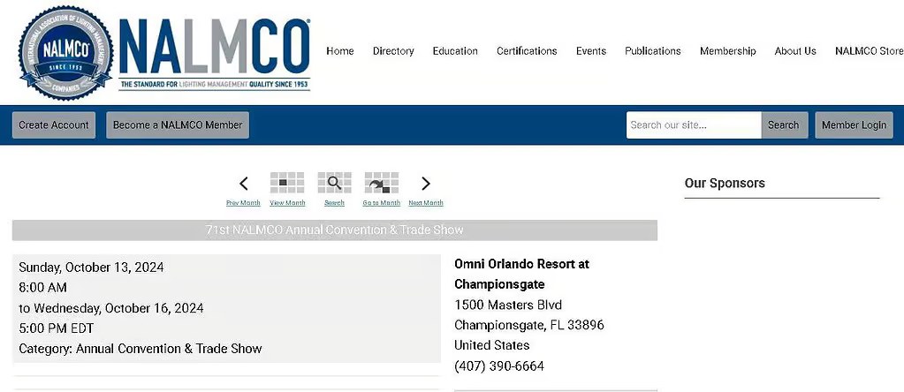Click the Go to Month icon
The image size is (904, 392).
[x=381, y=183]
